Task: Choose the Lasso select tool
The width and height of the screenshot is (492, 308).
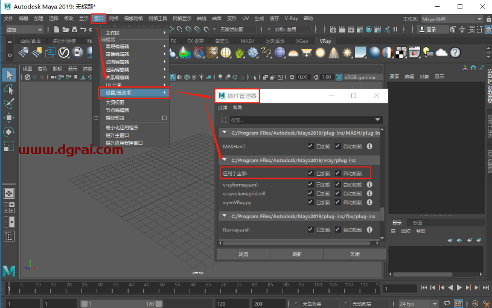Action: [x=9, y=89]
